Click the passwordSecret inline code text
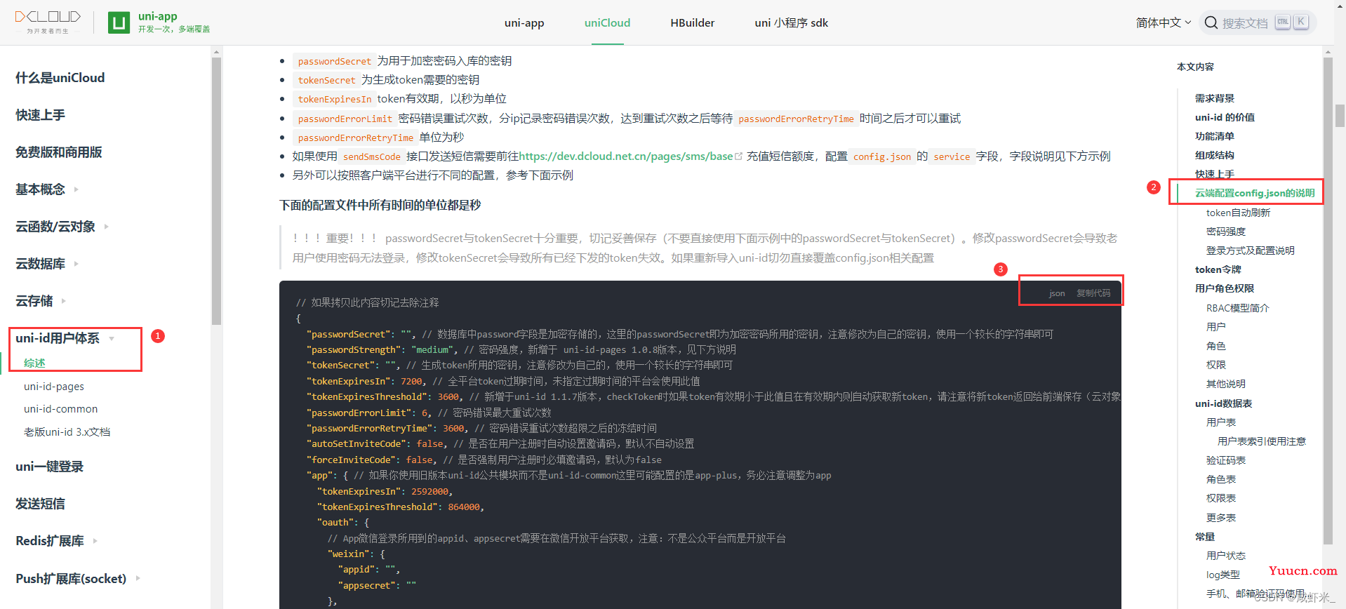Image resolution: width=1346 pixels, height=609 pixels. (334, 61)
